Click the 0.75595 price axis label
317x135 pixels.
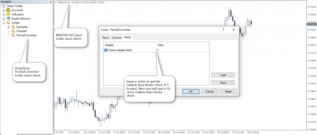click(x=312, y=7)
